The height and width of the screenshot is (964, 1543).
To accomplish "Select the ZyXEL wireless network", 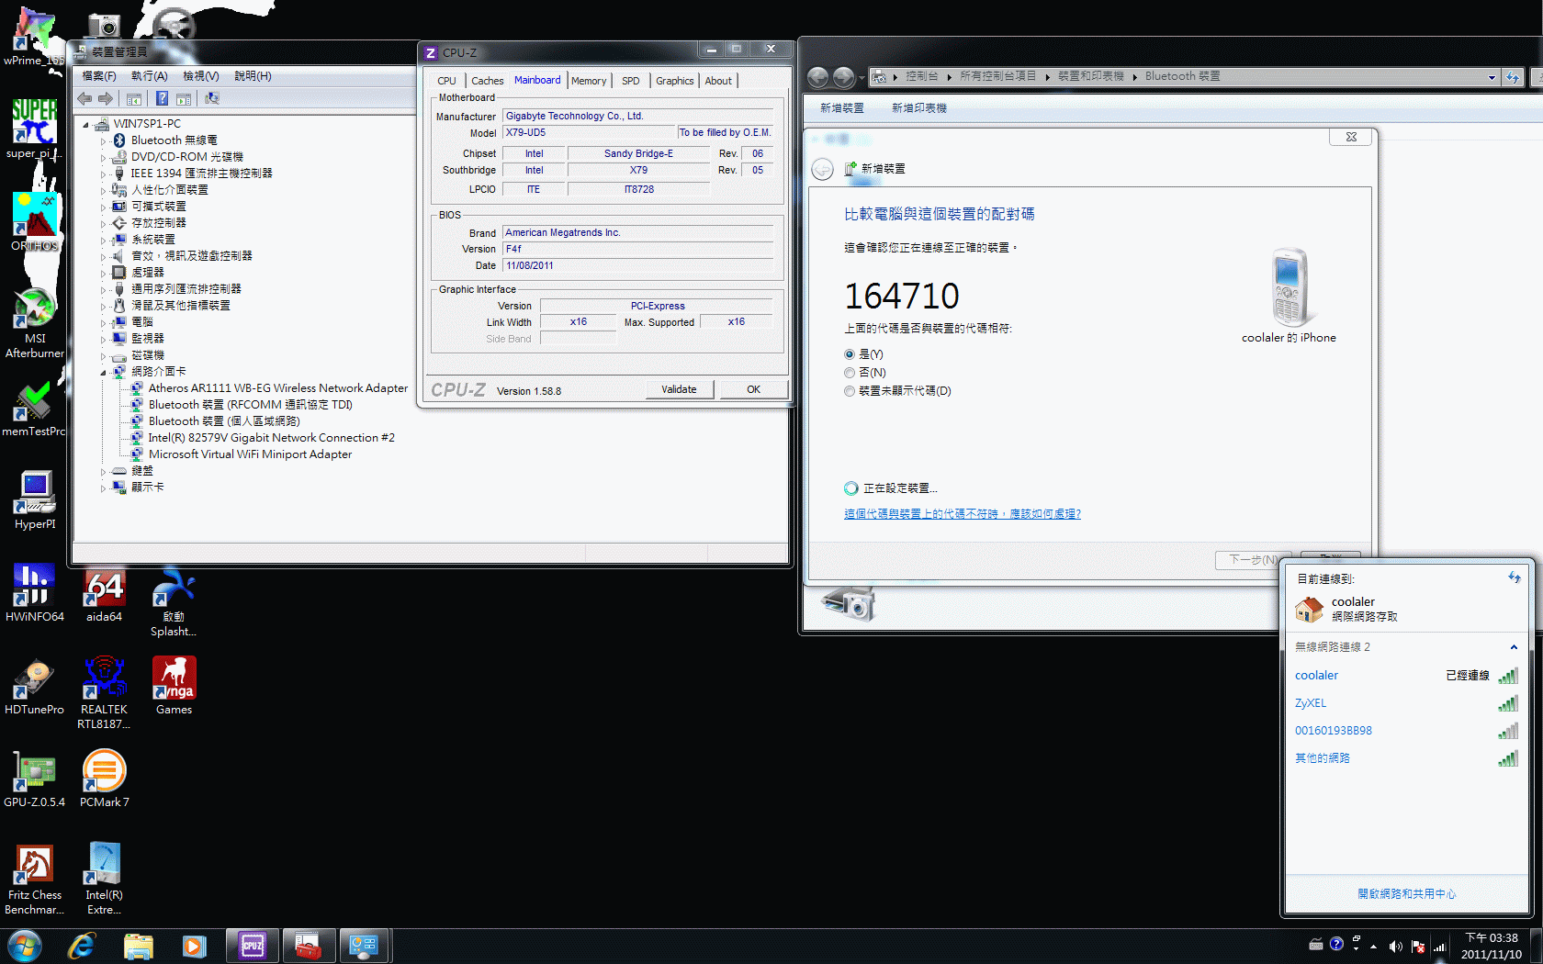I will tap(1406, 703).
